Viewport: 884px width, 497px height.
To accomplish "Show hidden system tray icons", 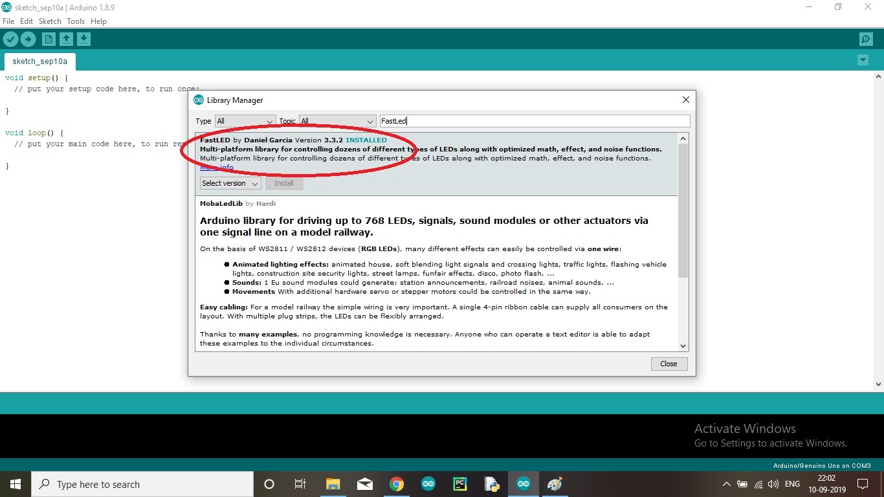I will pos(726,484).
